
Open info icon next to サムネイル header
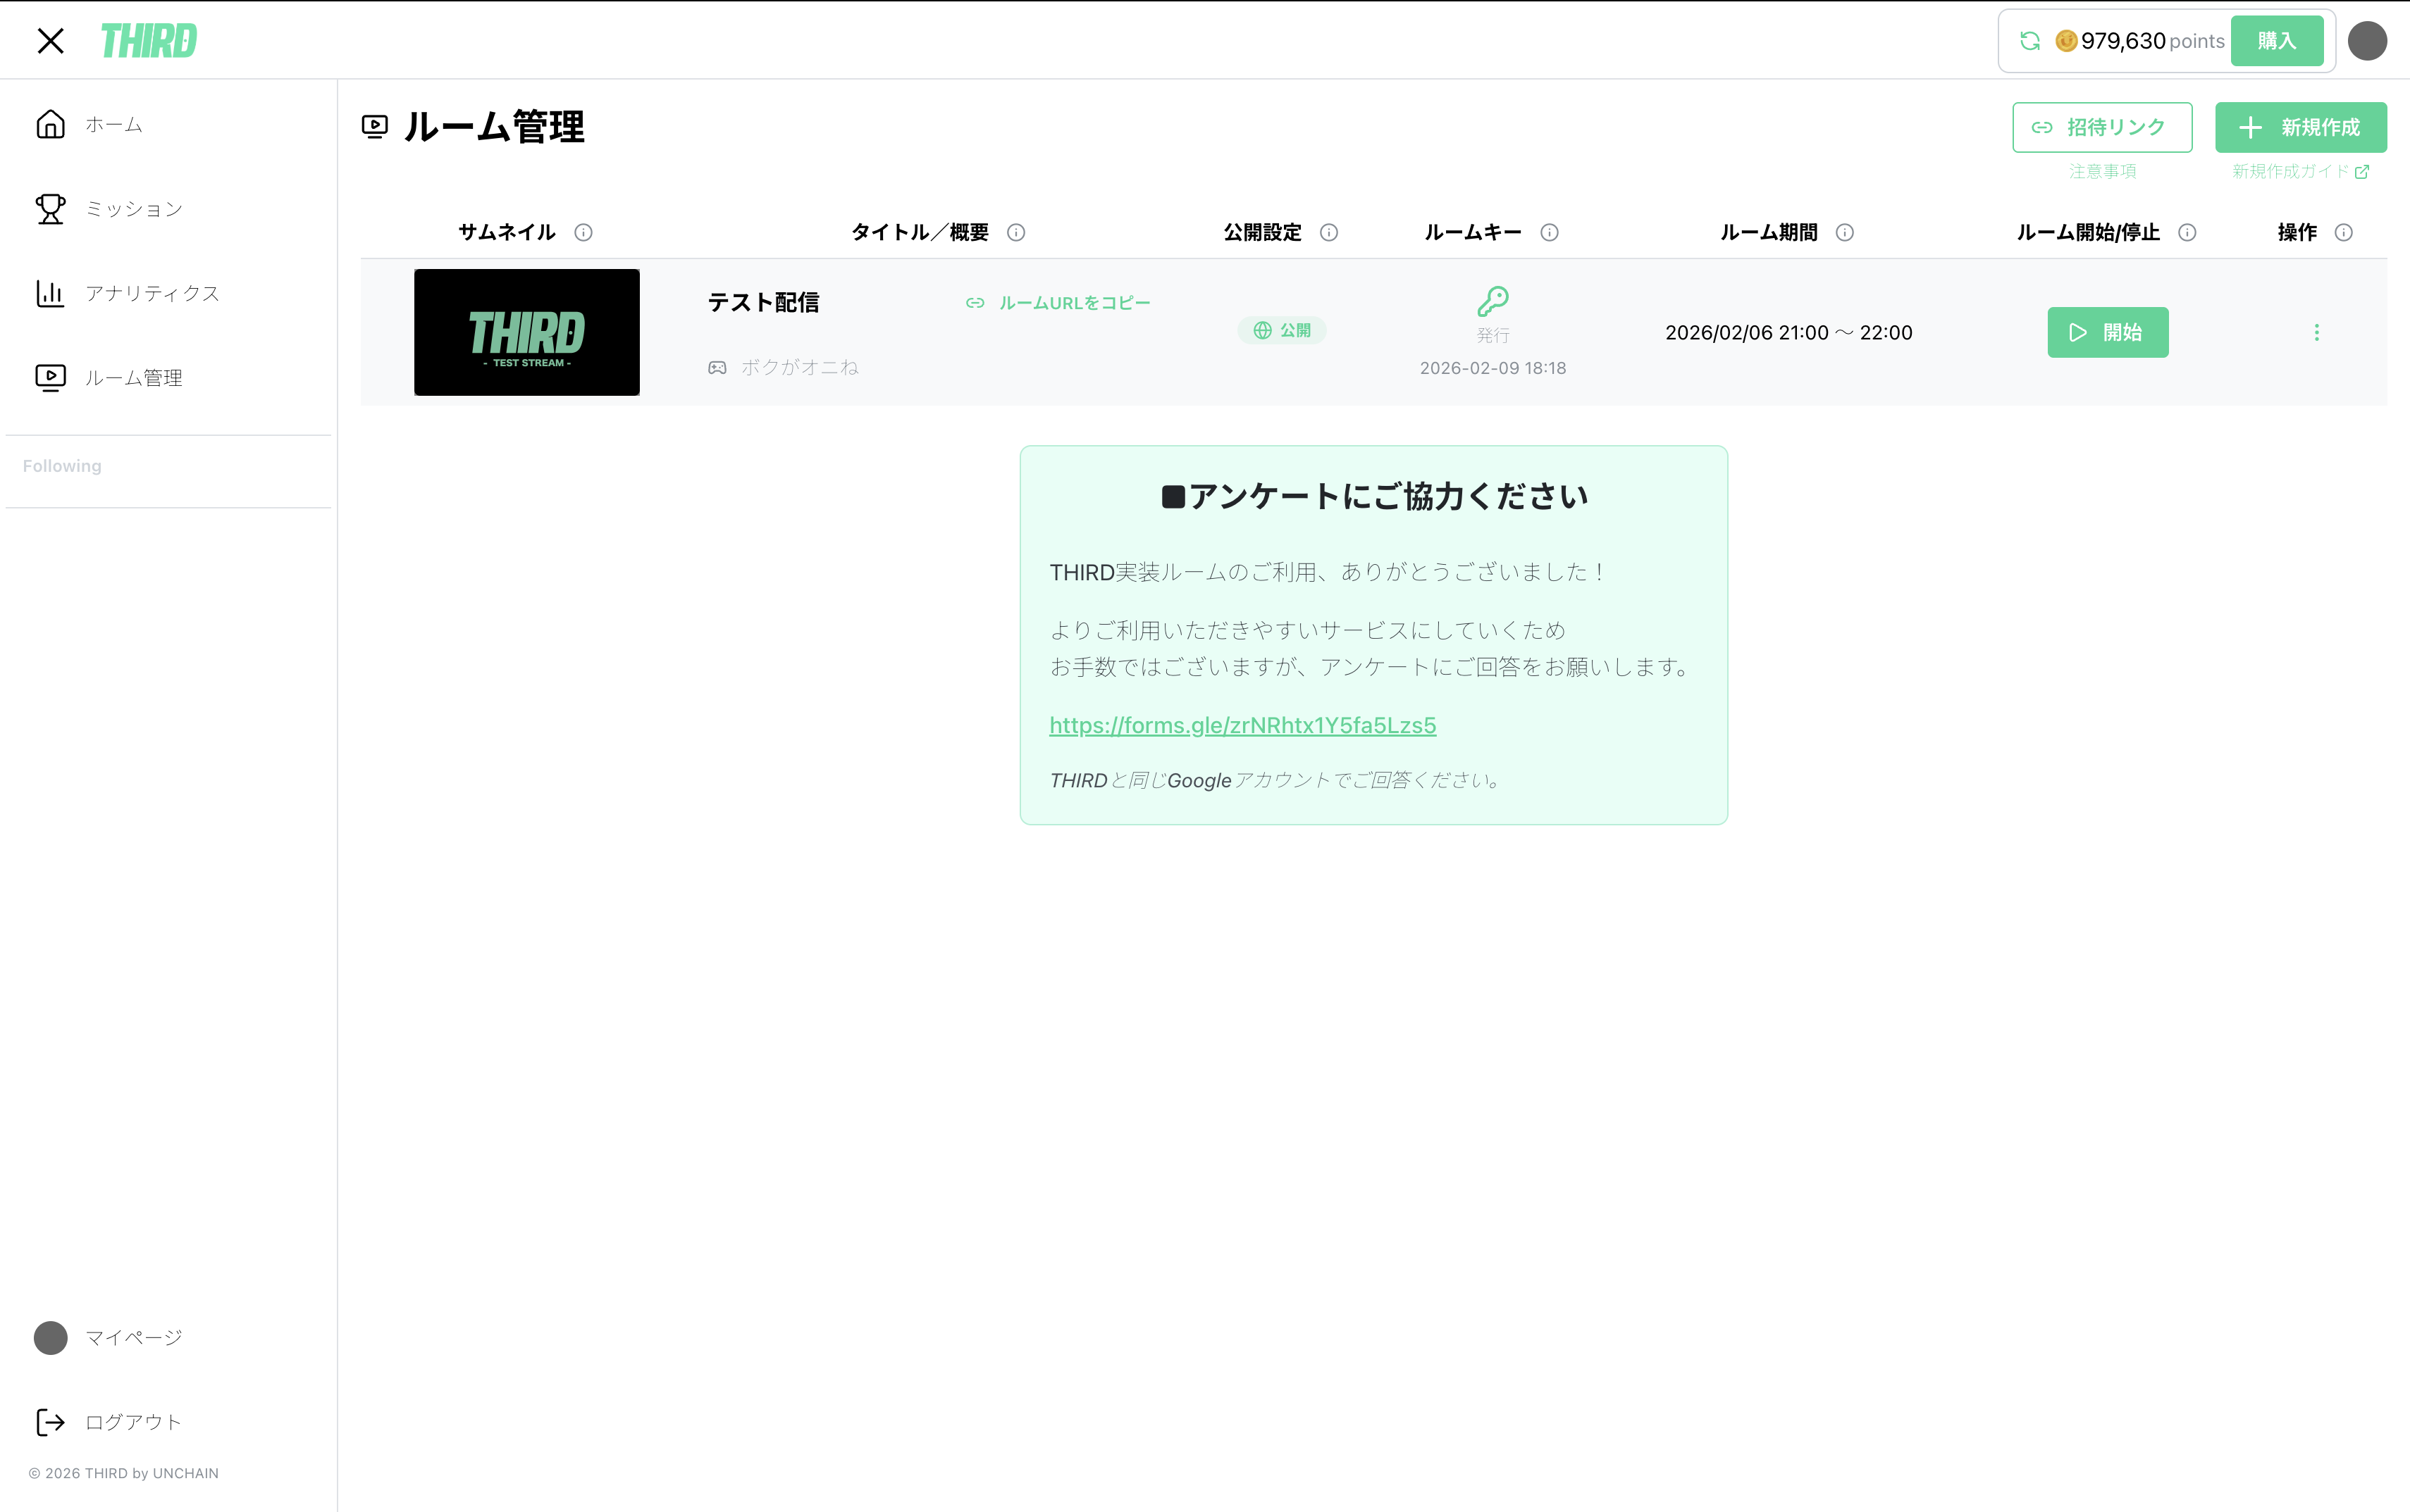583,232
